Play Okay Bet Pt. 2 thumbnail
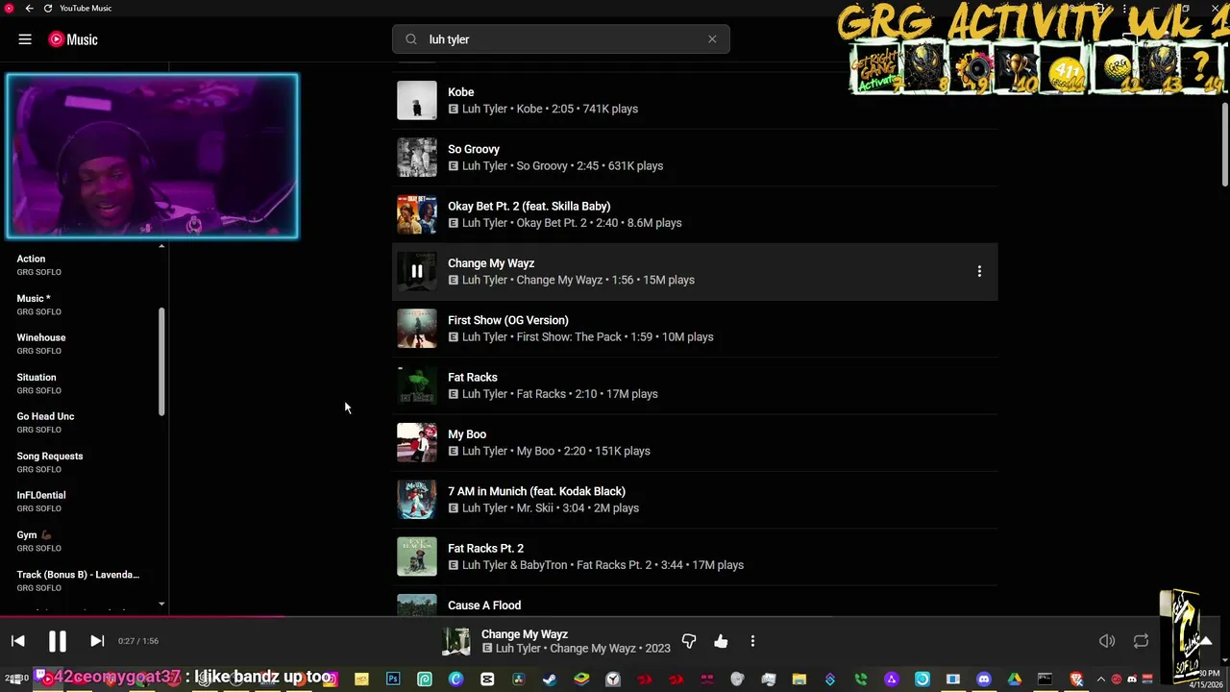Image resolution: width=1230 pixels, height=692 pixels. pos(417,214)
